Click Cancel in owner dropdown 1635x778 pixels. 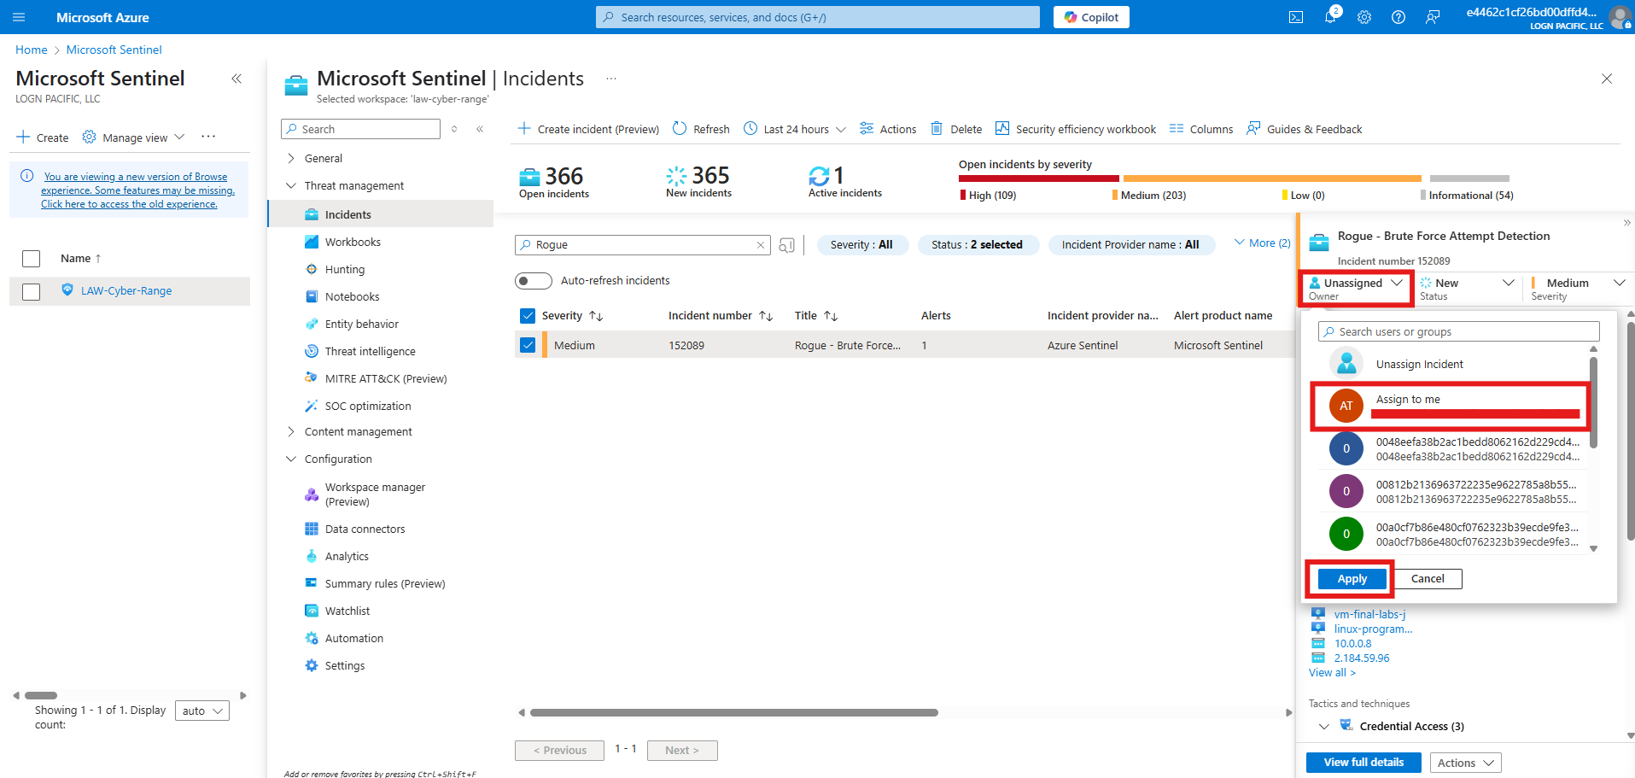1428,579
